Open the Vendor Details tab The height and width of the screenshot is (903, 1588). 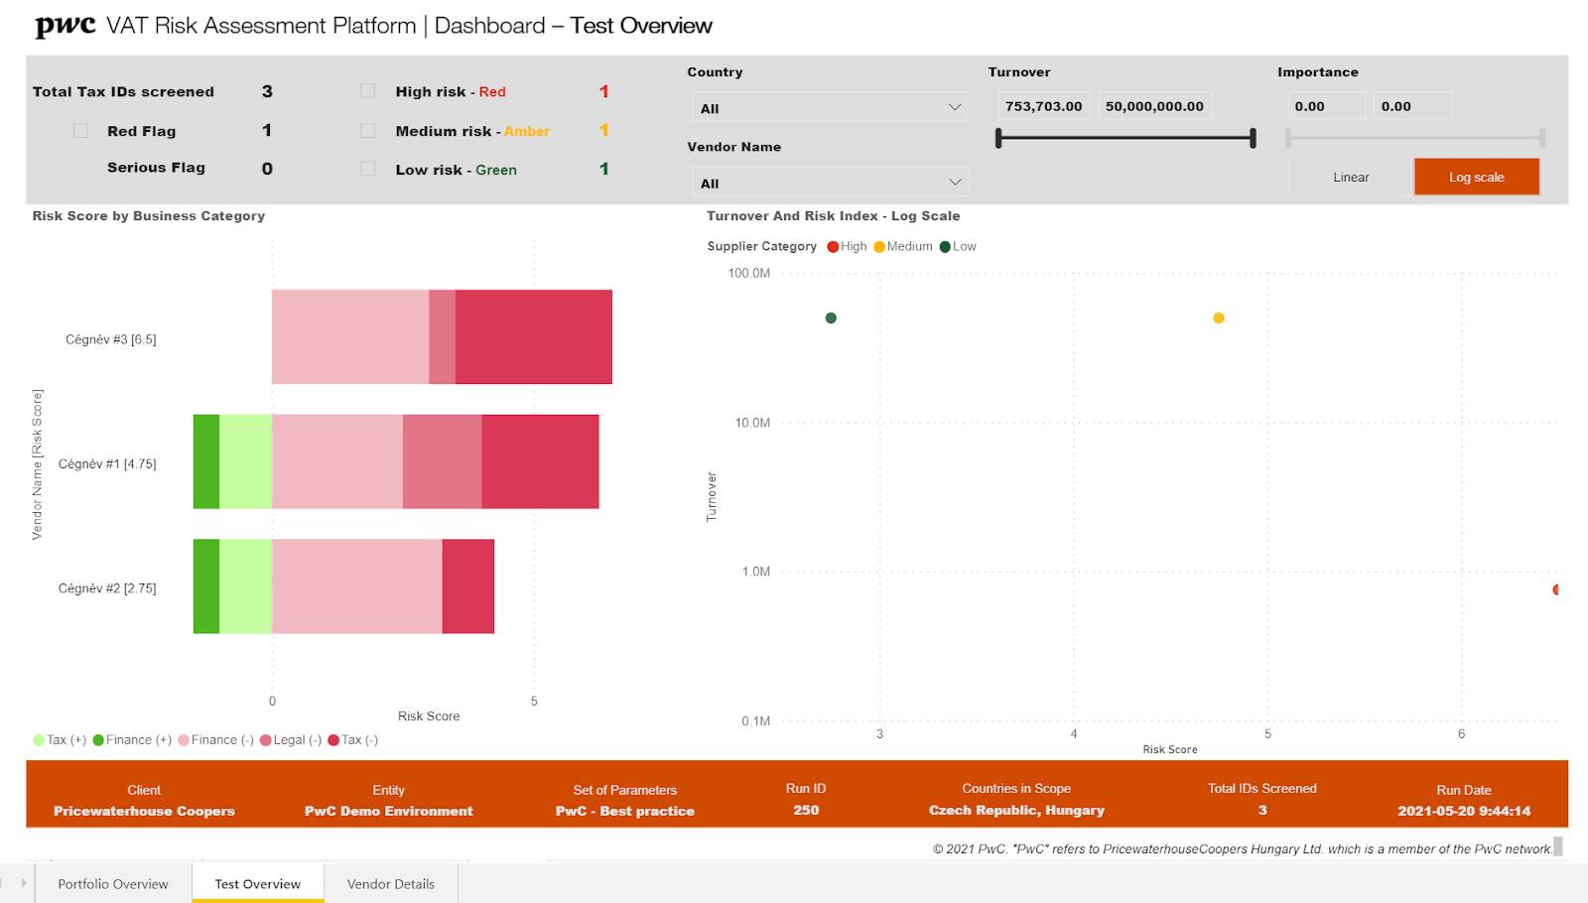[390, 884]
